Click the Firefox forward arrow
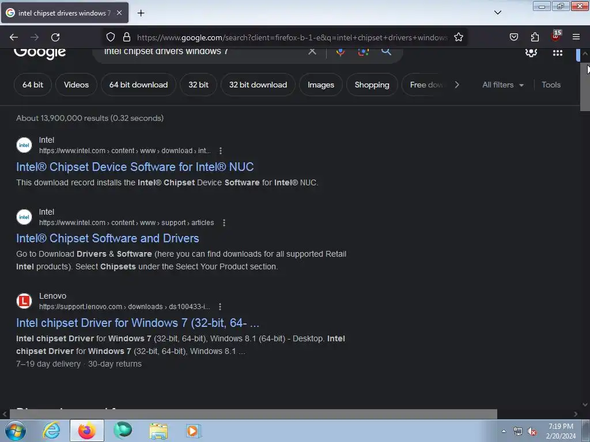 [35, 37]
